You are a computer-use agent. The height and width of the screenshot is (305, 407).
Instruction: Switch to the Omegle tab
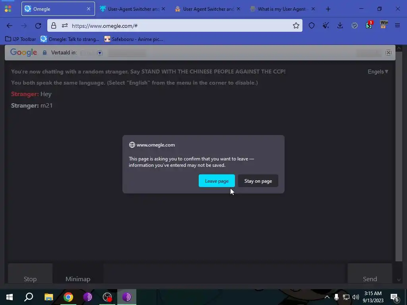[x=58, y=9]
